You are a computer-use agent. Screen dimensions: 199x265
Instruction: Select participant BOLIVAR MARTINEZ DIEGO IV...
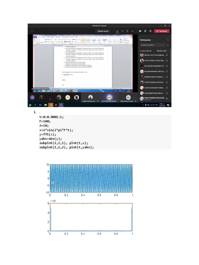(154, 71)
